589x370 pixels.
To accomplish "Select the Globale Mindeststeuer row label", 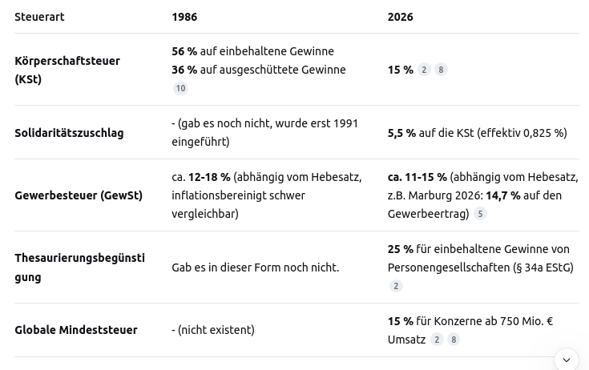I will click(x=76, y=330).
